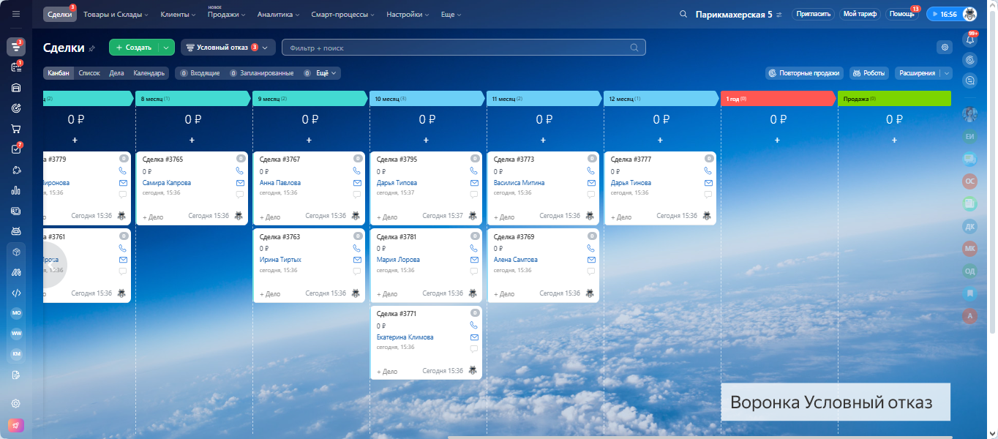Click the email icon on deal #3767
The height and width of the screenshot is (439, 998).
tap(357, 183)
